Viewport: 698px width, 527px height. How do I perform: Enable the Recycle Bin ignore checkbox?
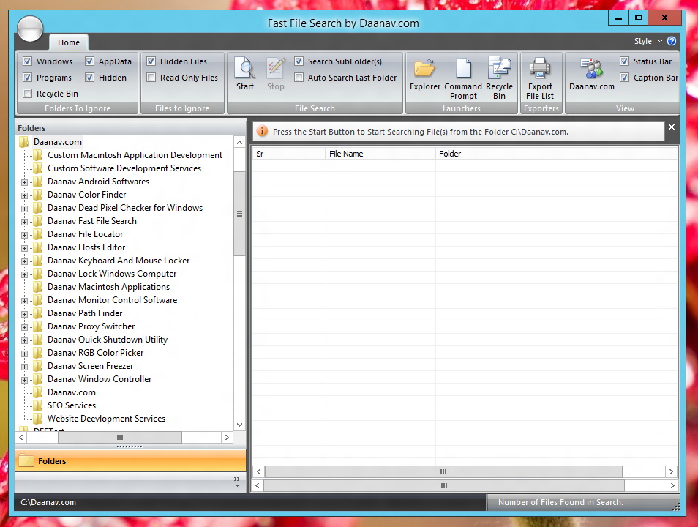[28, 94]
